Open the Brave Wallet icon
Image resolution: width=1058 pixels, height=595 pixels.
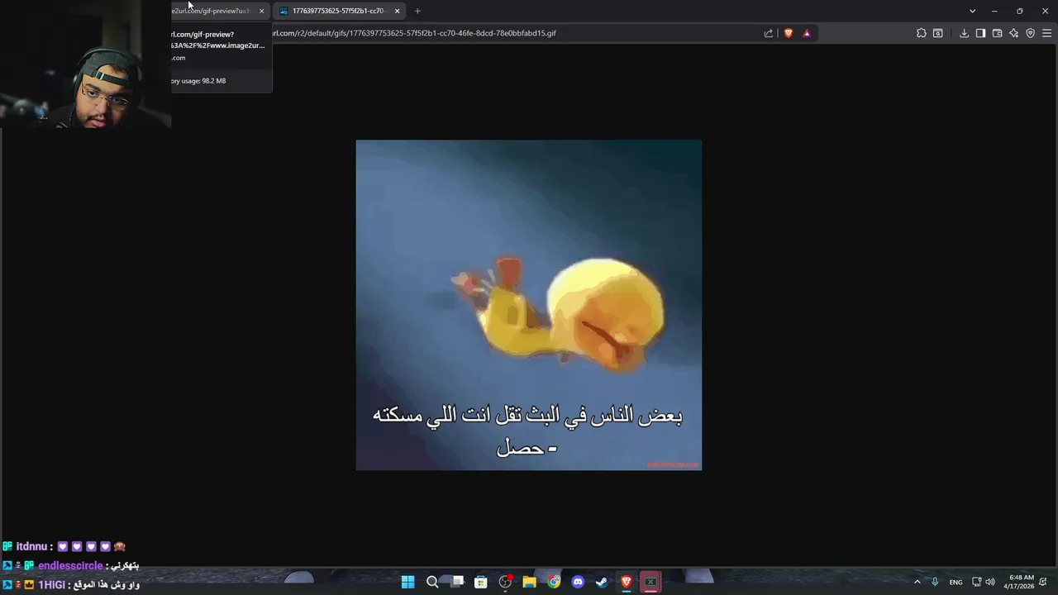[x=997, y=33]
